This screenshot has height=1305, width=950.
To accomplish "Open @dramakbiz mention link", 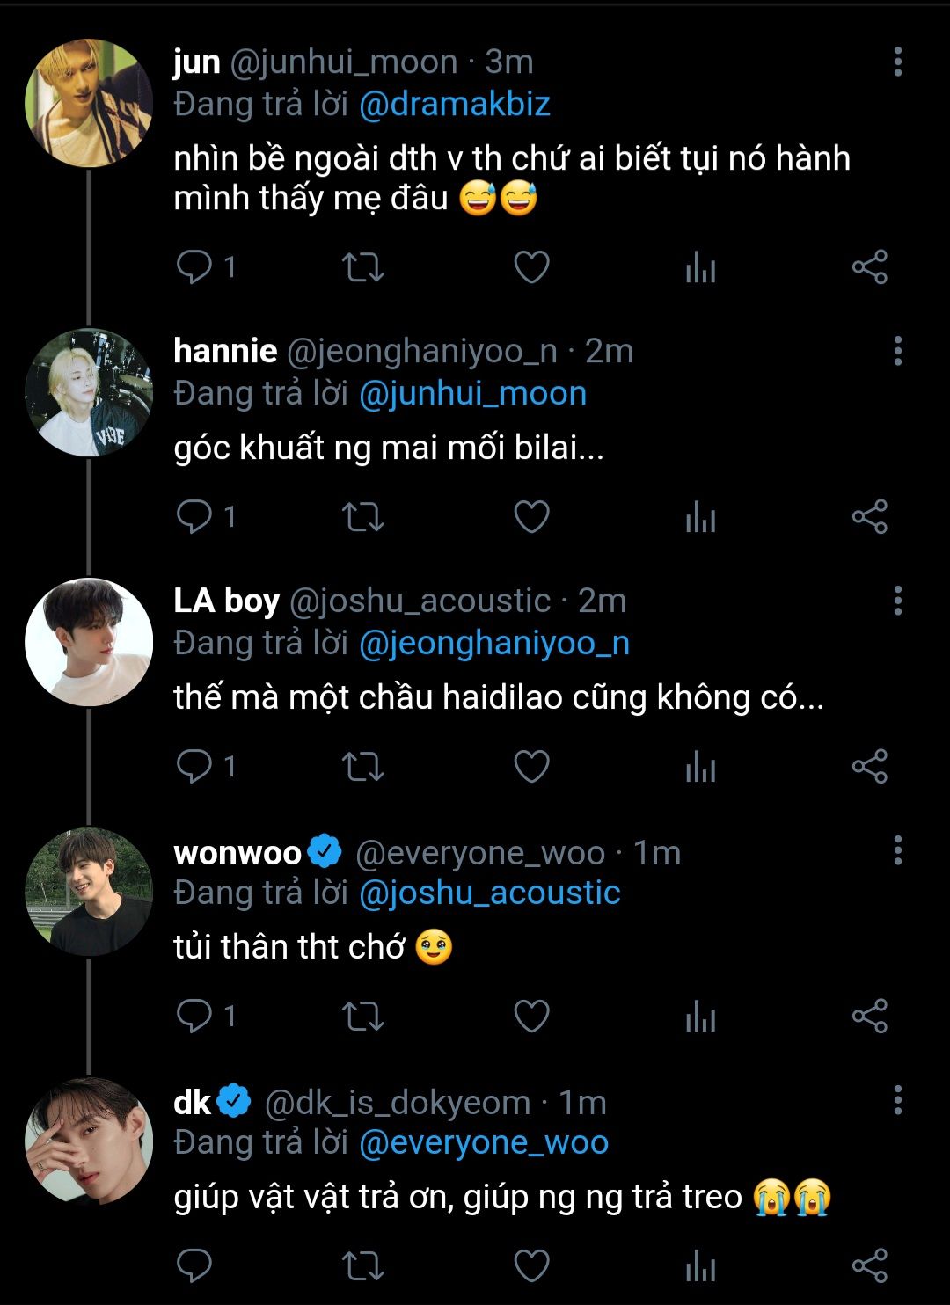I will (x=454, y=105).
